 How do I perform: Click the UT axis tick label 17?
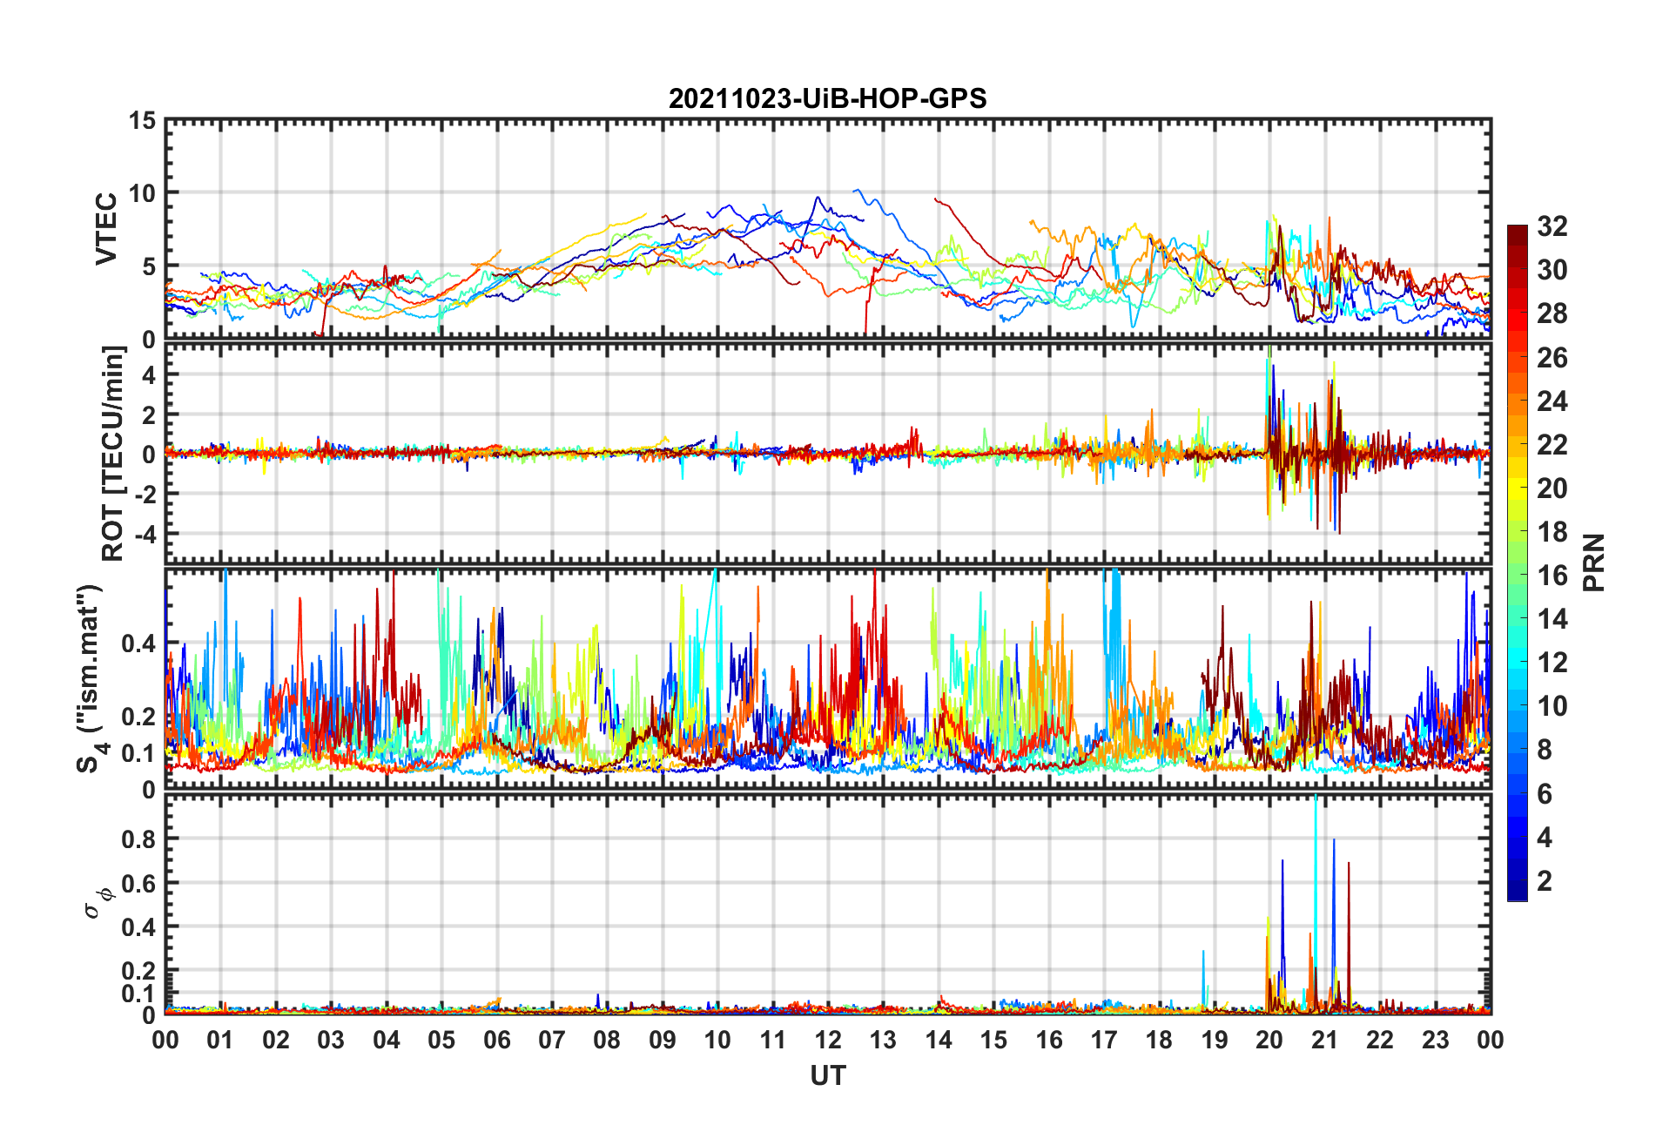(x=1104, y=1040)
